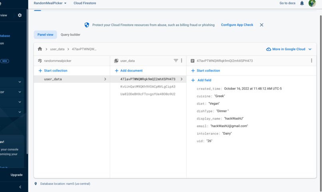Expand second sidebar section chevron

point(20,92)
